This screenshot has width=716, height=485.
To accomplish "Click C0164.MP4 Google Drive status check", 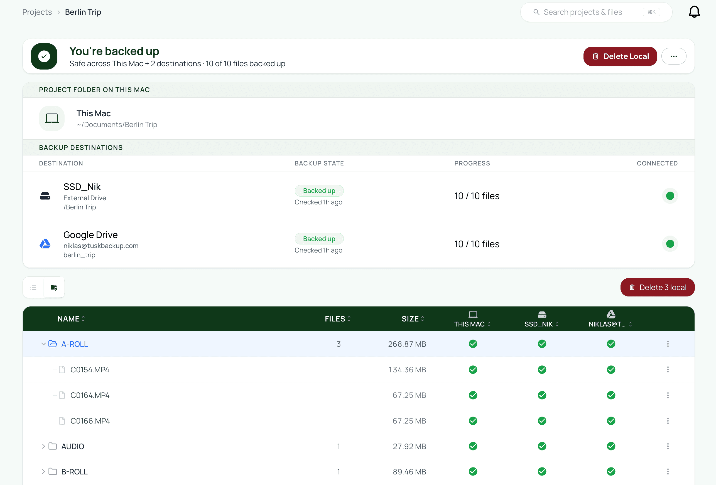I will click(611, 395).
